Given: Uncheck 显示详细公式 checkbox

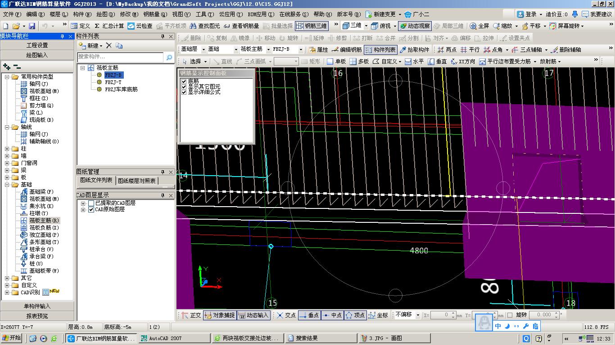Looking at the screenshot, I should [x=184, y=92].
